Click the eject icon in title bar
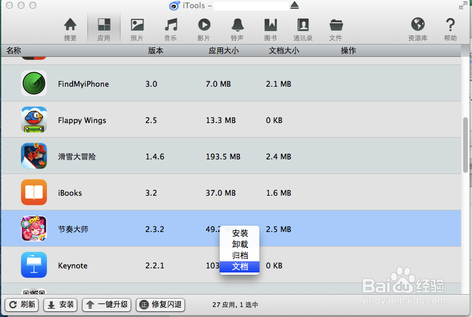Screen dimensions: 472x317 pos(295,5)
